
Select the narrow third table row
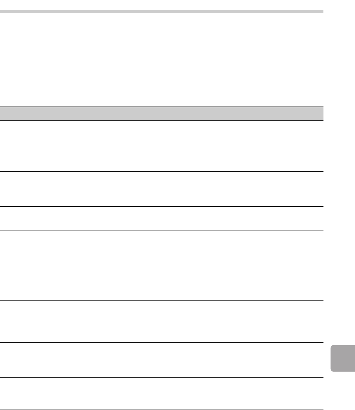[x=162, y=219]
